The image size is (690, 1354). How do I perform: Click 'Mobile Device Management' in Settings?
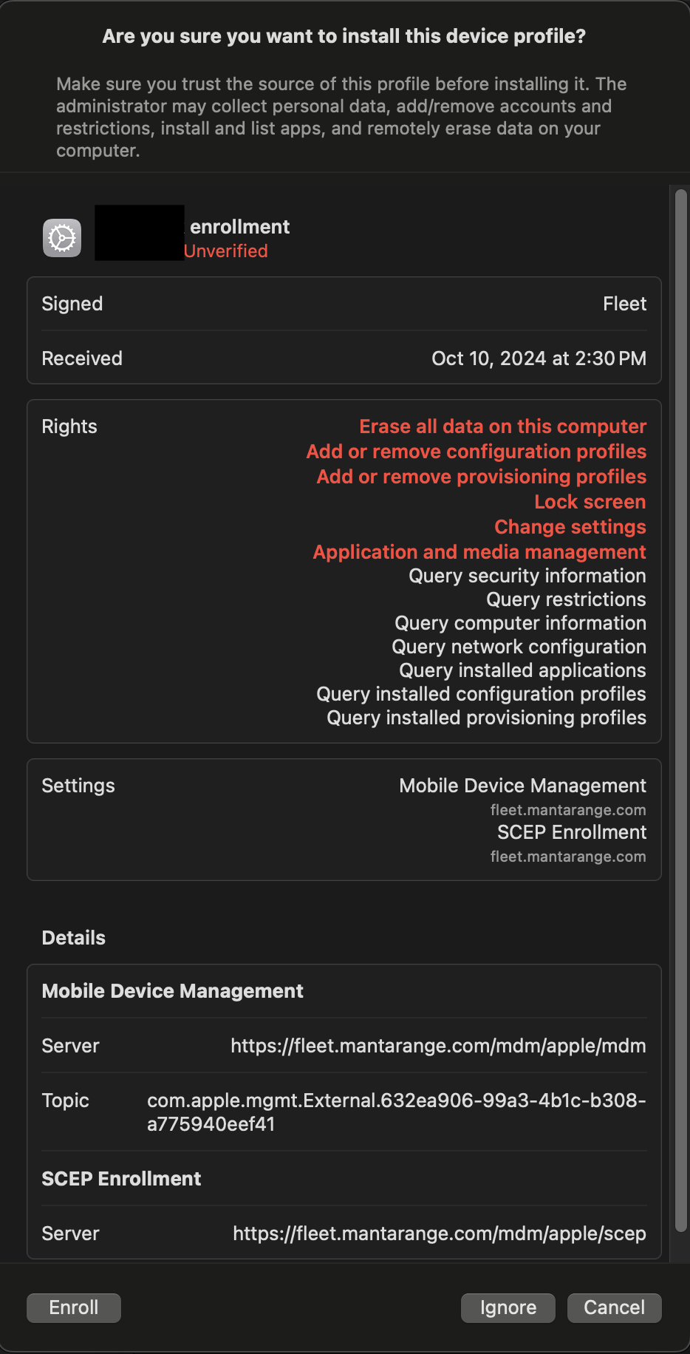(x=523, y=786)
